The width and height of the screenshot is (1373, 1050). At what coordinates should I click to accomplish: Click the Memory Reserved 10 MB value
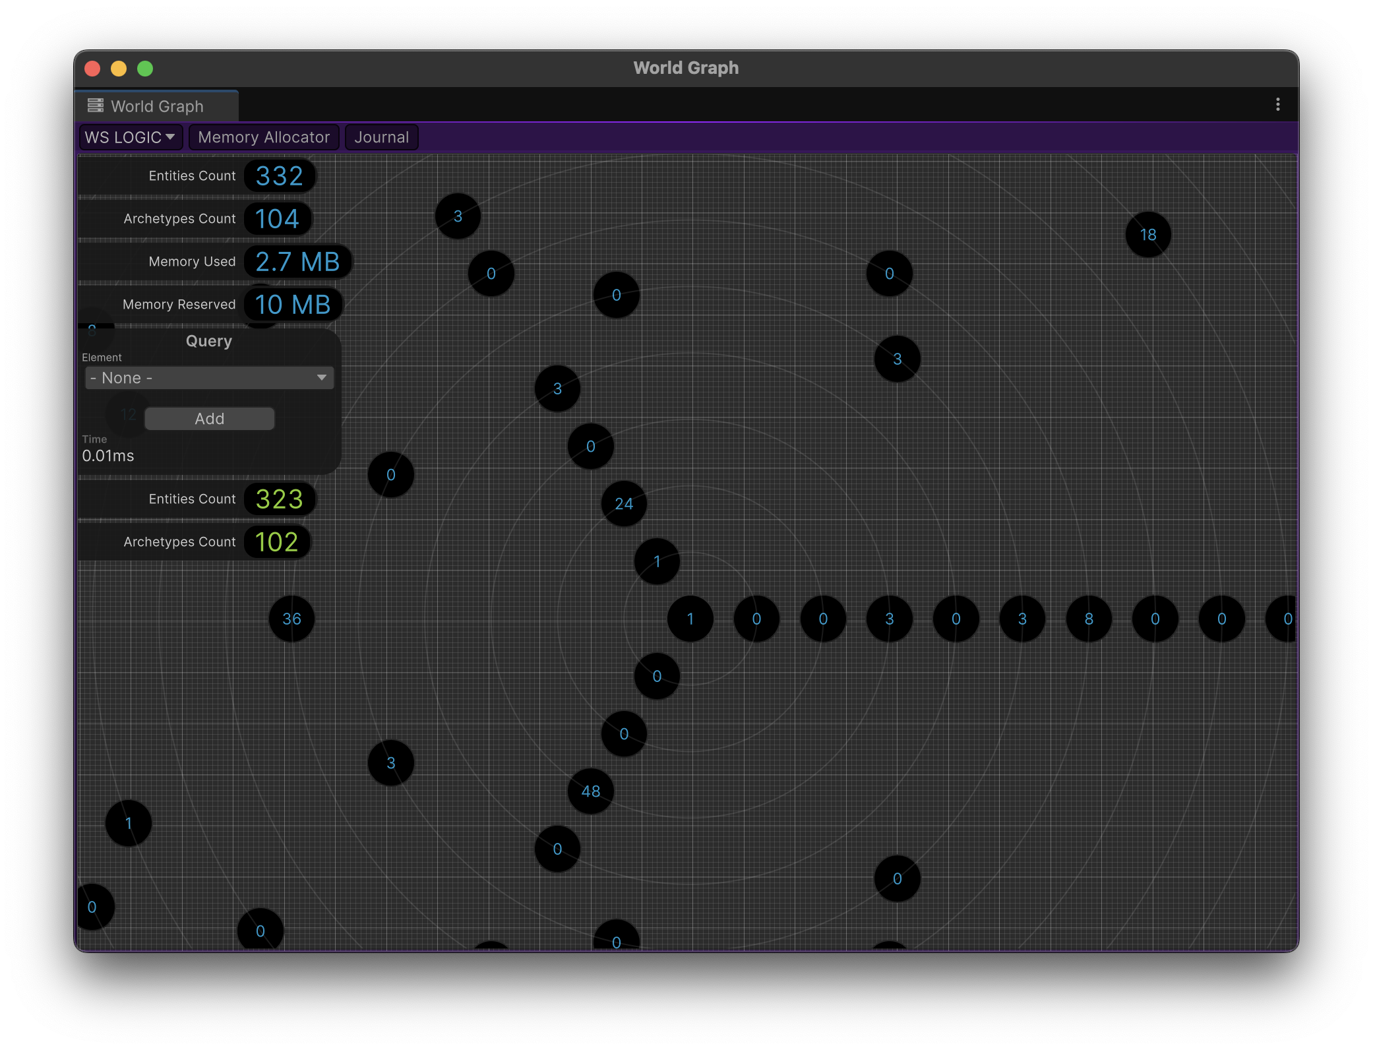pos(292,305)
